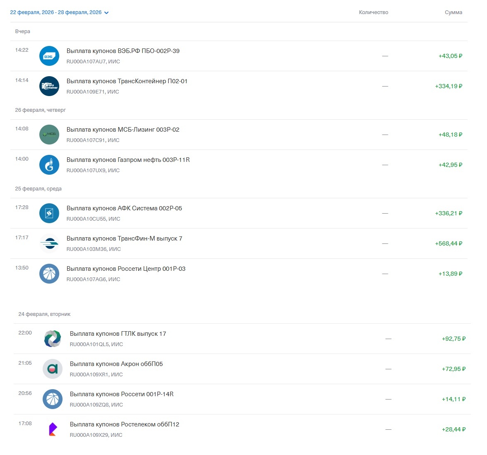Image resolution: width=487 pixels, height=455 pixels.
Task: Click the amount +336,21 ₽
Action: coord(448,213)
